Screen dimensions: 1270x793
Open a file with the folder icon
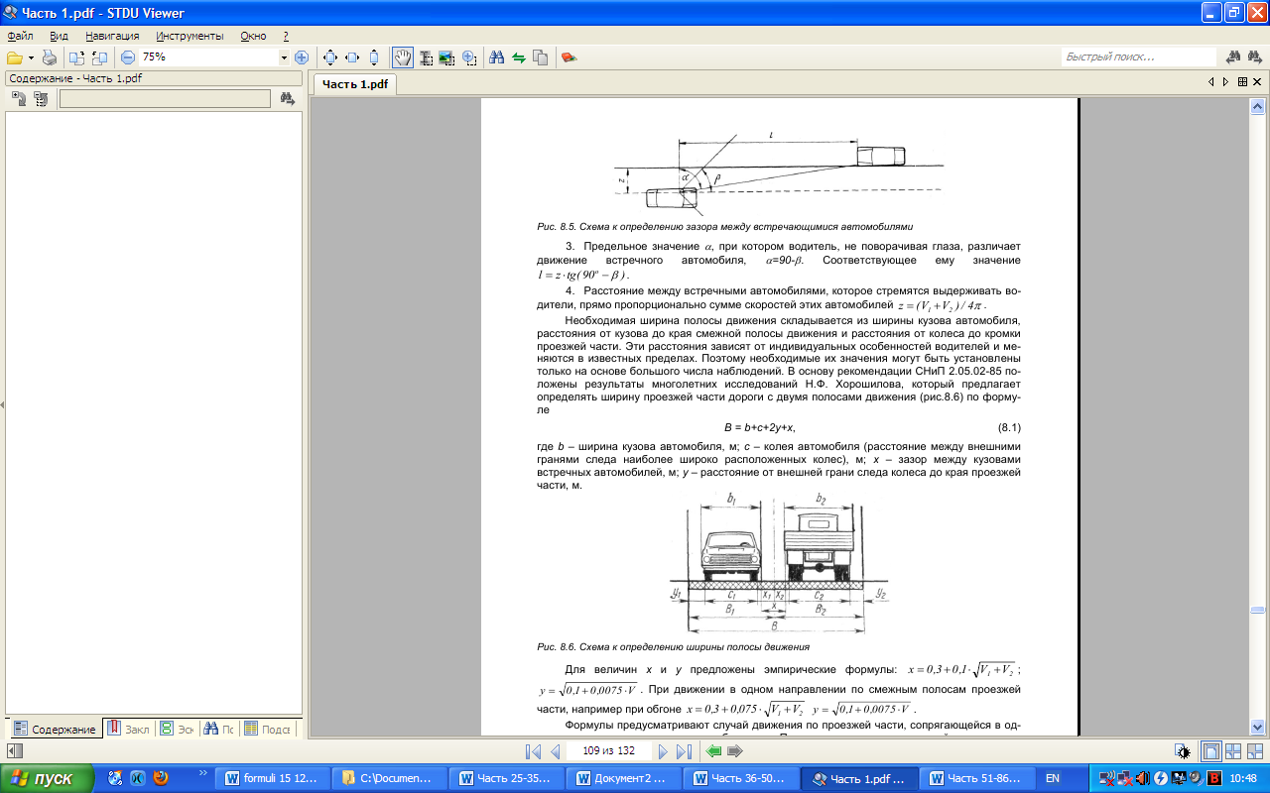pyautogui.click(x=15, y=57)
